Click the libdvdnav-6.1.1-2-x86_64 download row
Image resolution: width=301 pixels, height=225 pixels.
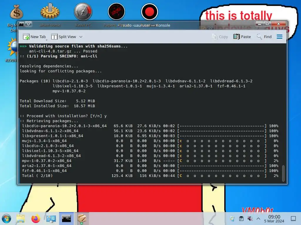[x=150, y=131]
